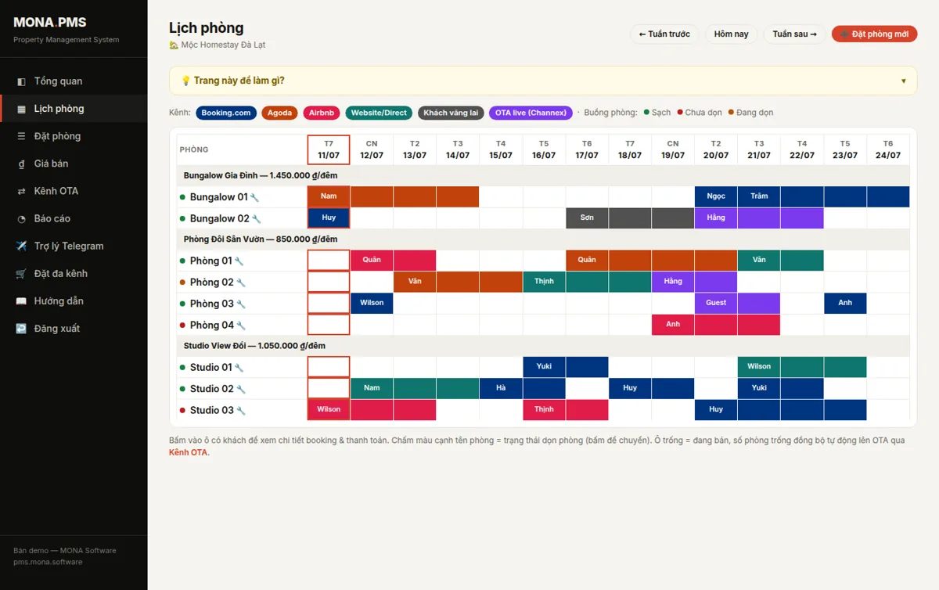
Task: Open Trợ lý Telegram via plane icon
Action: click(x=21, y=246)
